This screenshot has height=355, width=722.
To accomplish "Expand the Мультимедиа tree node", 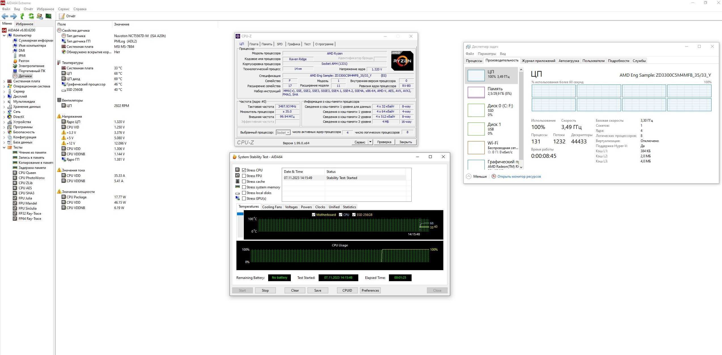I will [x=4, y=102].
